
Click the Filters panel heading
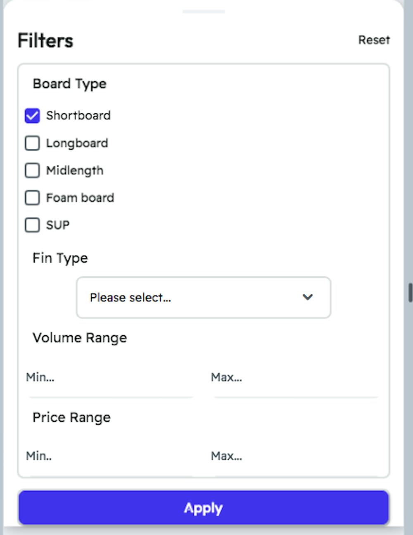[x=45, y=40]
